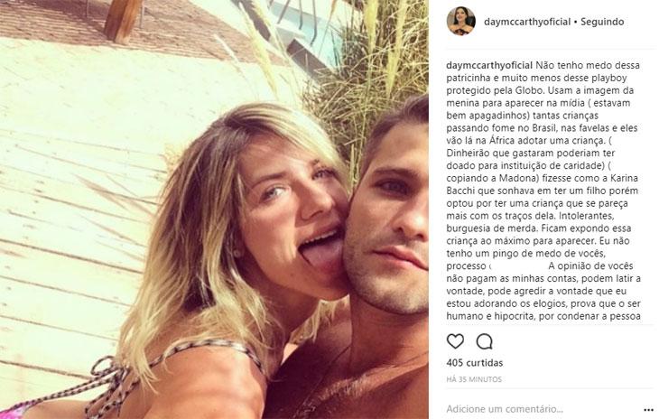Click the Seguindo following button
Image resolution: width=659 pixels, height=419 pixels.
coord(602,22)
